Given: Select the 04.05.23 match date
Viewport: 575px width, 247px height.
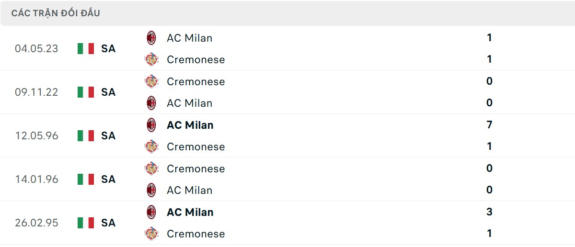Looking at the screenshot, I should tap(36, 48).
